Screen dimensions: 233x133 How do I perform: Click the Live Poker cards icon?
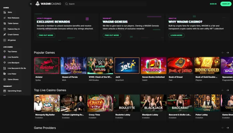5,74
